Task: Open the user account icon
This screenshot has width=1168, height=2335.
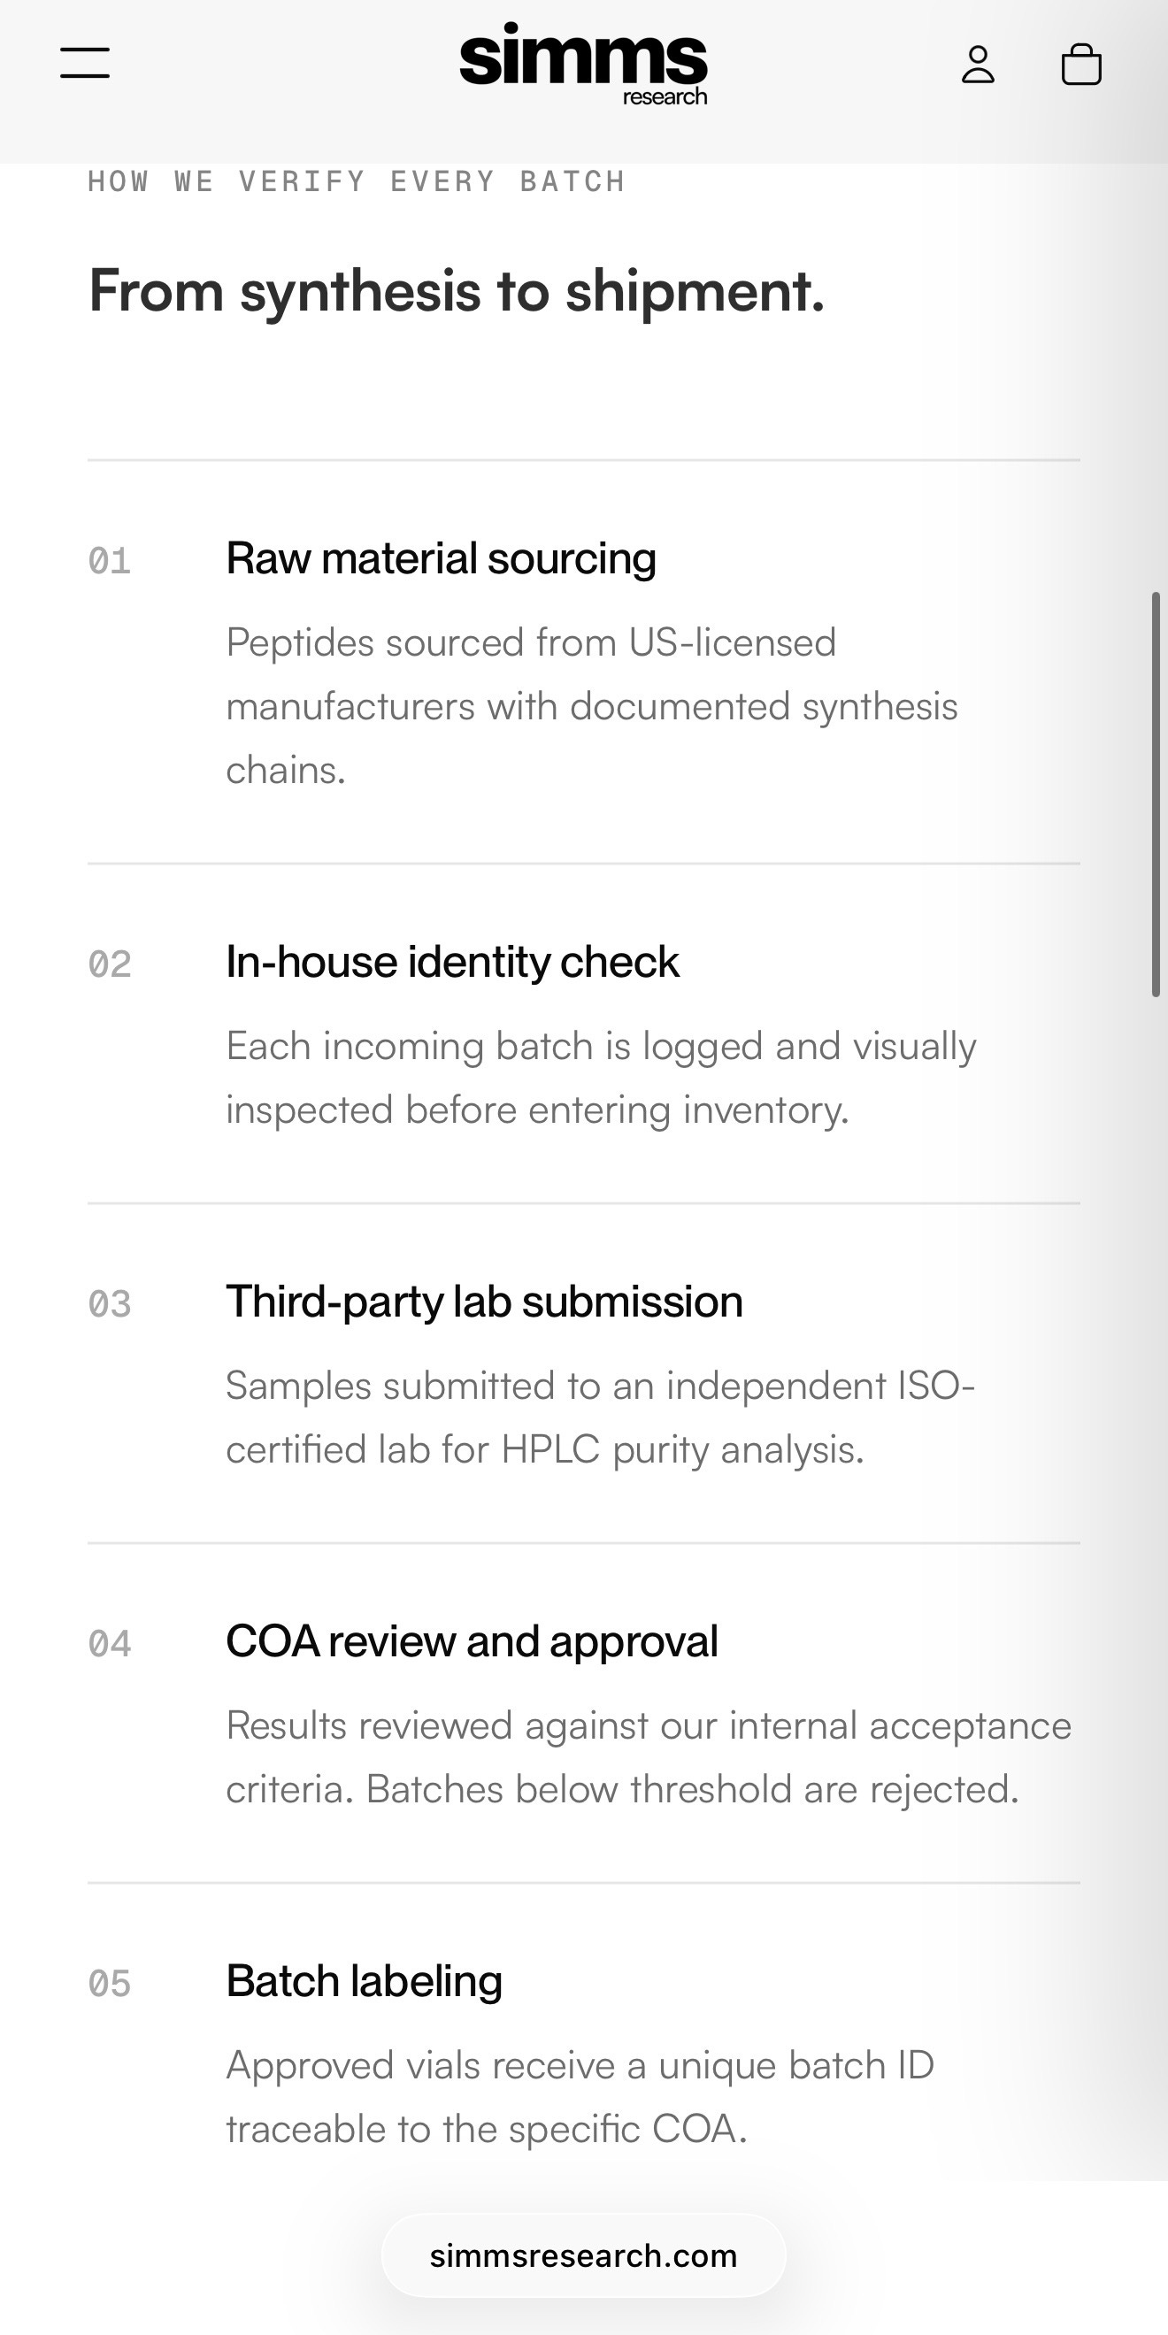Action: (x=978, y=65)
